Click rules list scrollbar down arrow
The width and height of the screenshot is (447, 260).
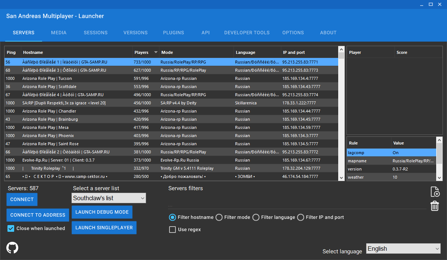439,178
